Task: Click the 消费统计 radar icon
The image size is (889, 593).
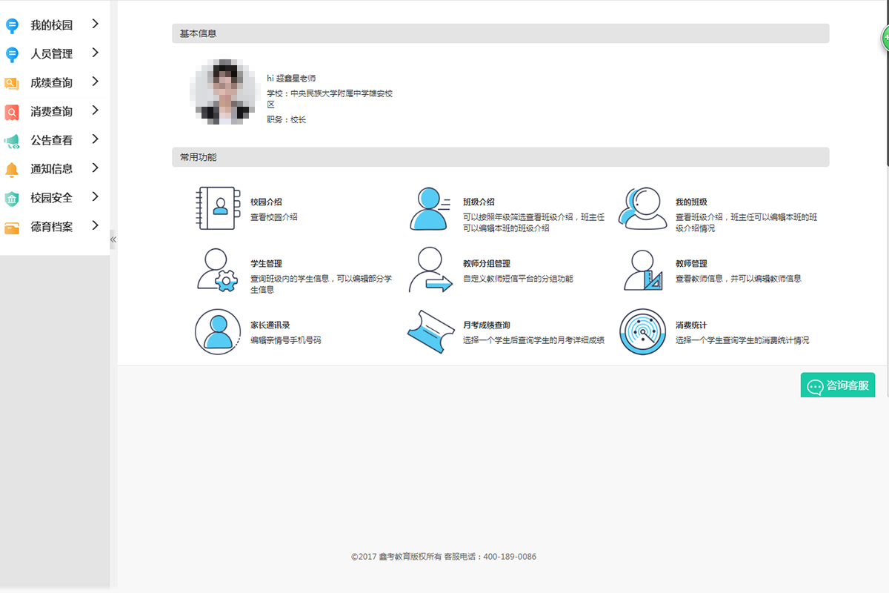Action: [642, 331]
